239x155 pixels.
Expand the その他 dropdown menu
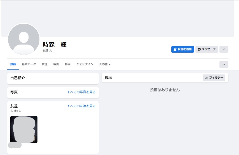[x=105, y=64]
